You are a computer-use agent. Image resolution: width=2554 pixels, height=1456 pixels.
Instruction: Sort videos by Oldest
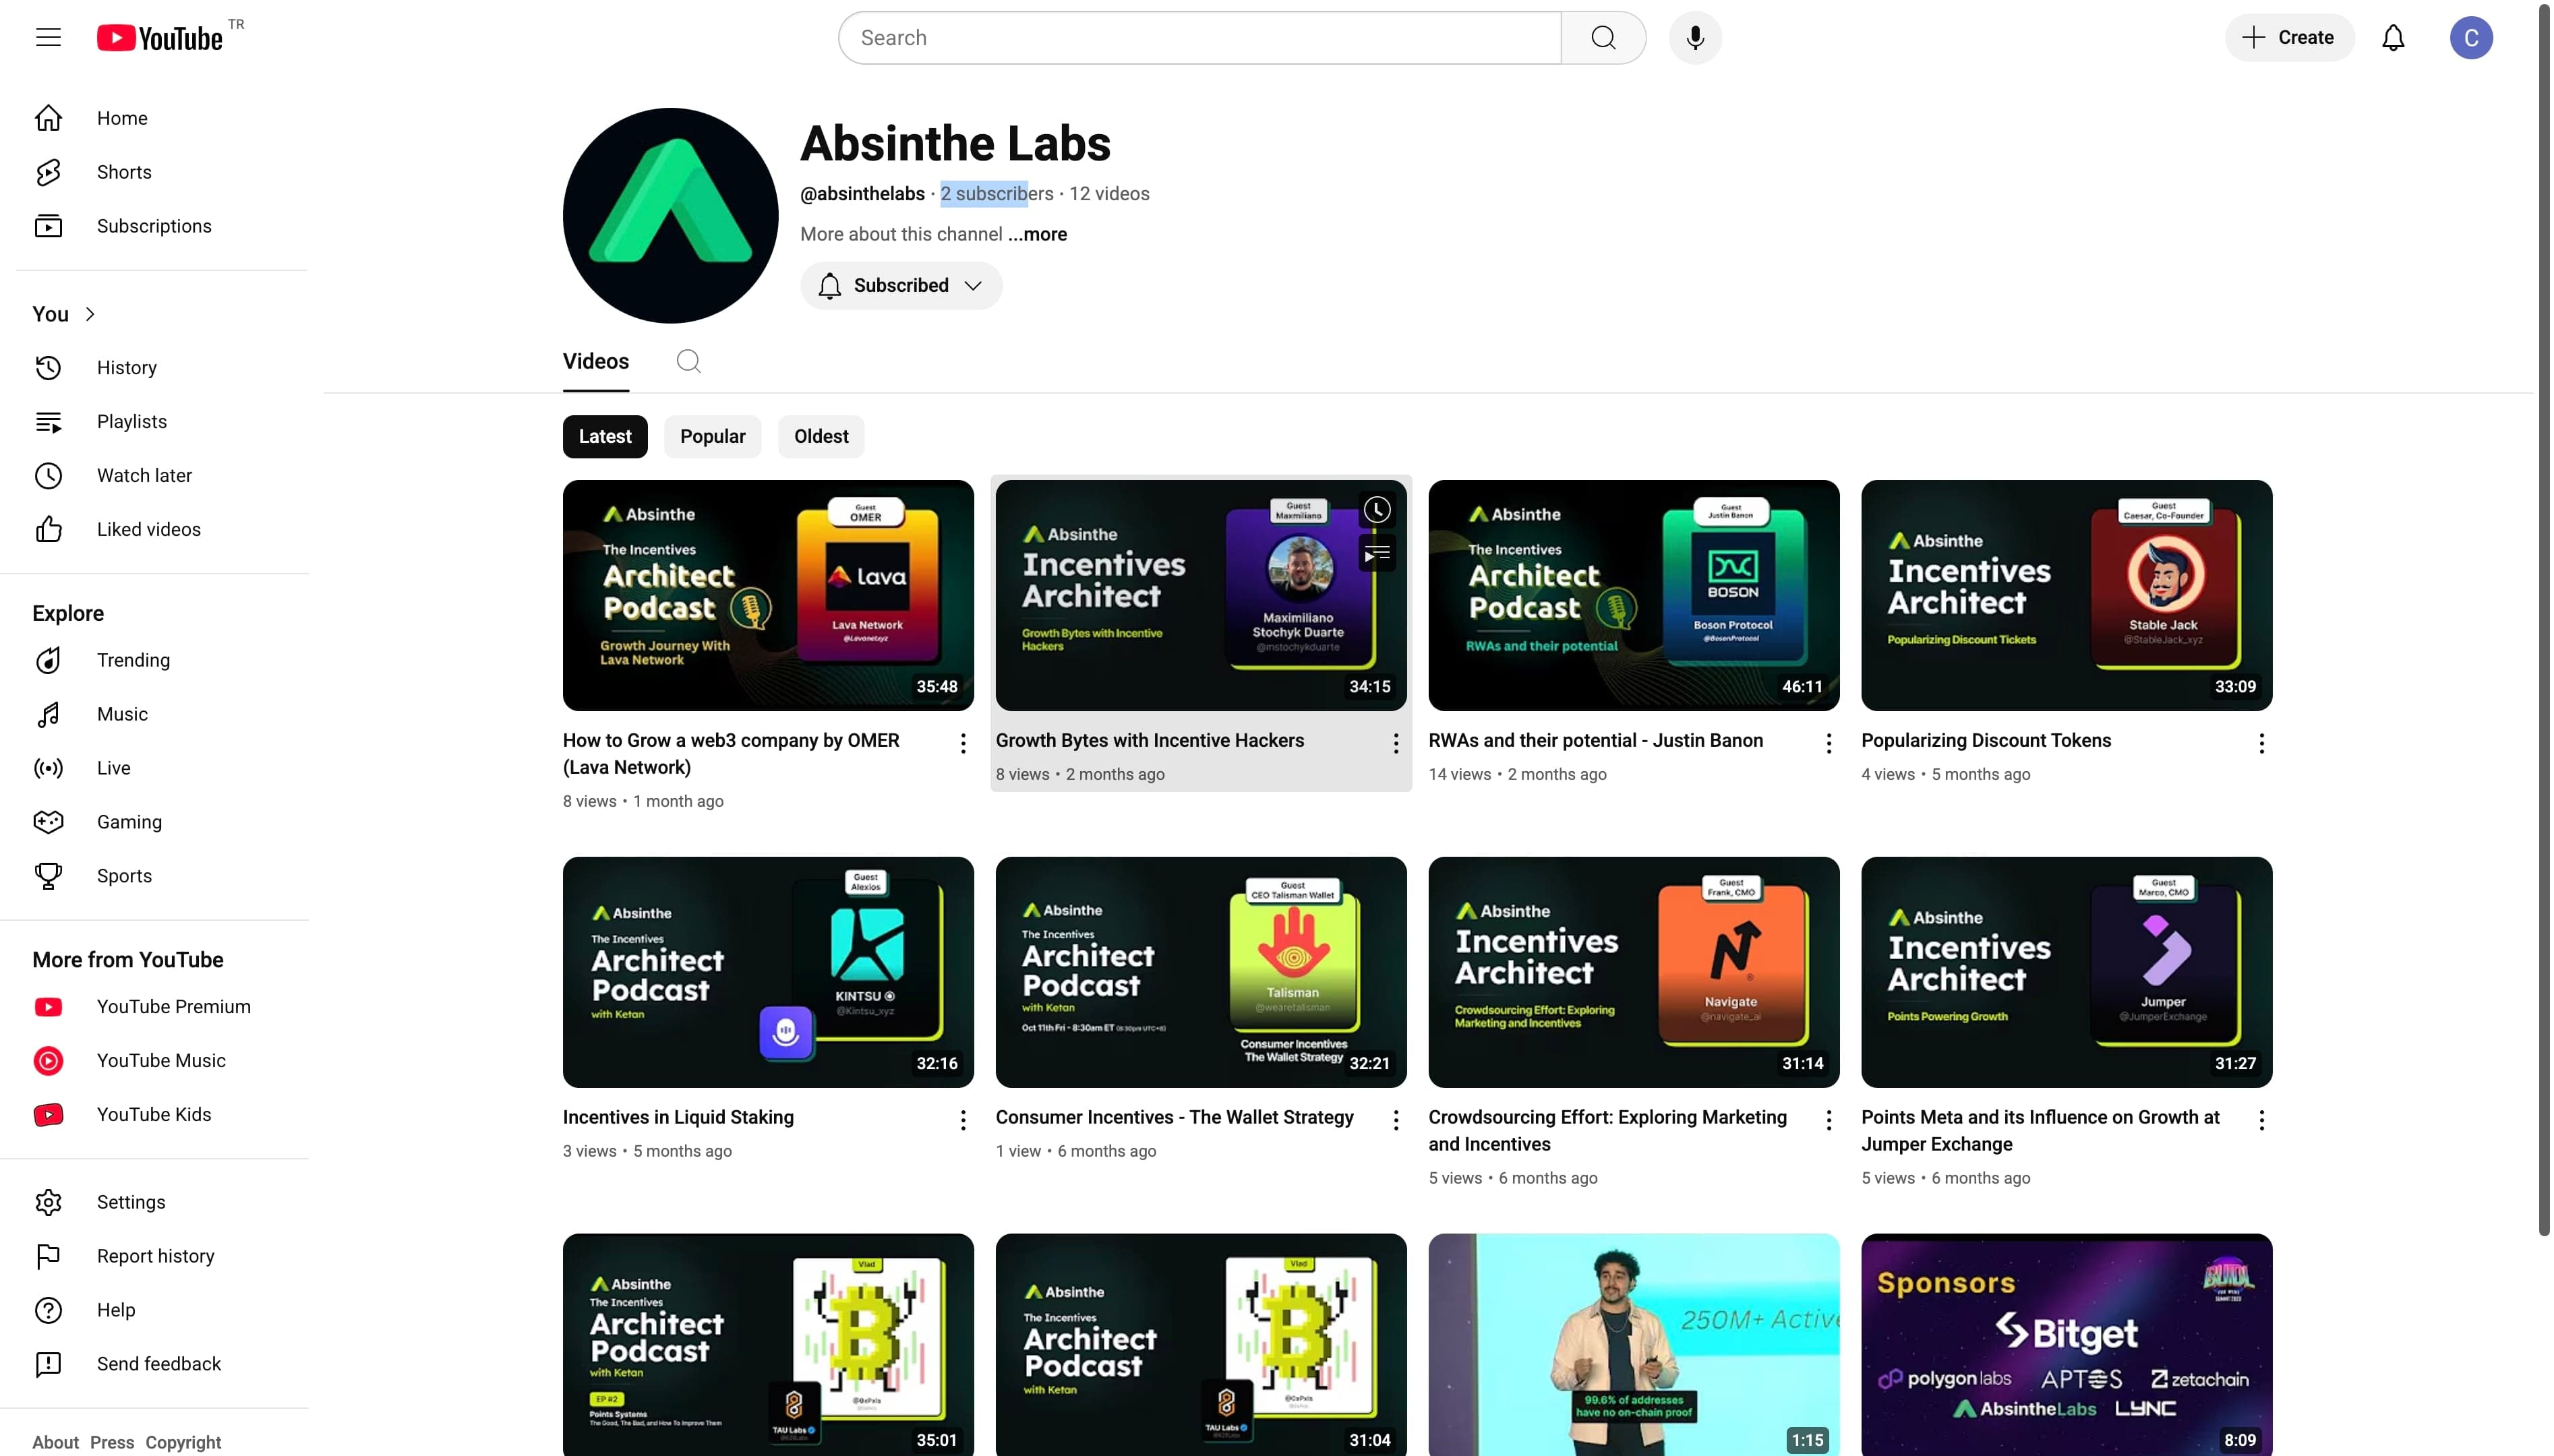[821, 437]
